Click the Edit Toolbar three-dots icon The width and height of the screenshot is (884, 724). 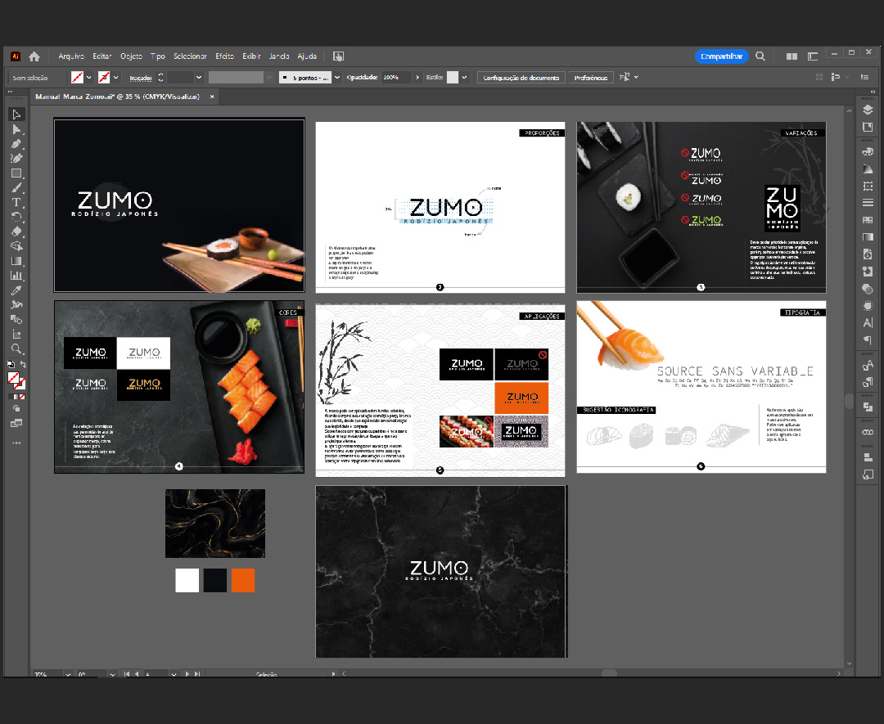(16, 443)
